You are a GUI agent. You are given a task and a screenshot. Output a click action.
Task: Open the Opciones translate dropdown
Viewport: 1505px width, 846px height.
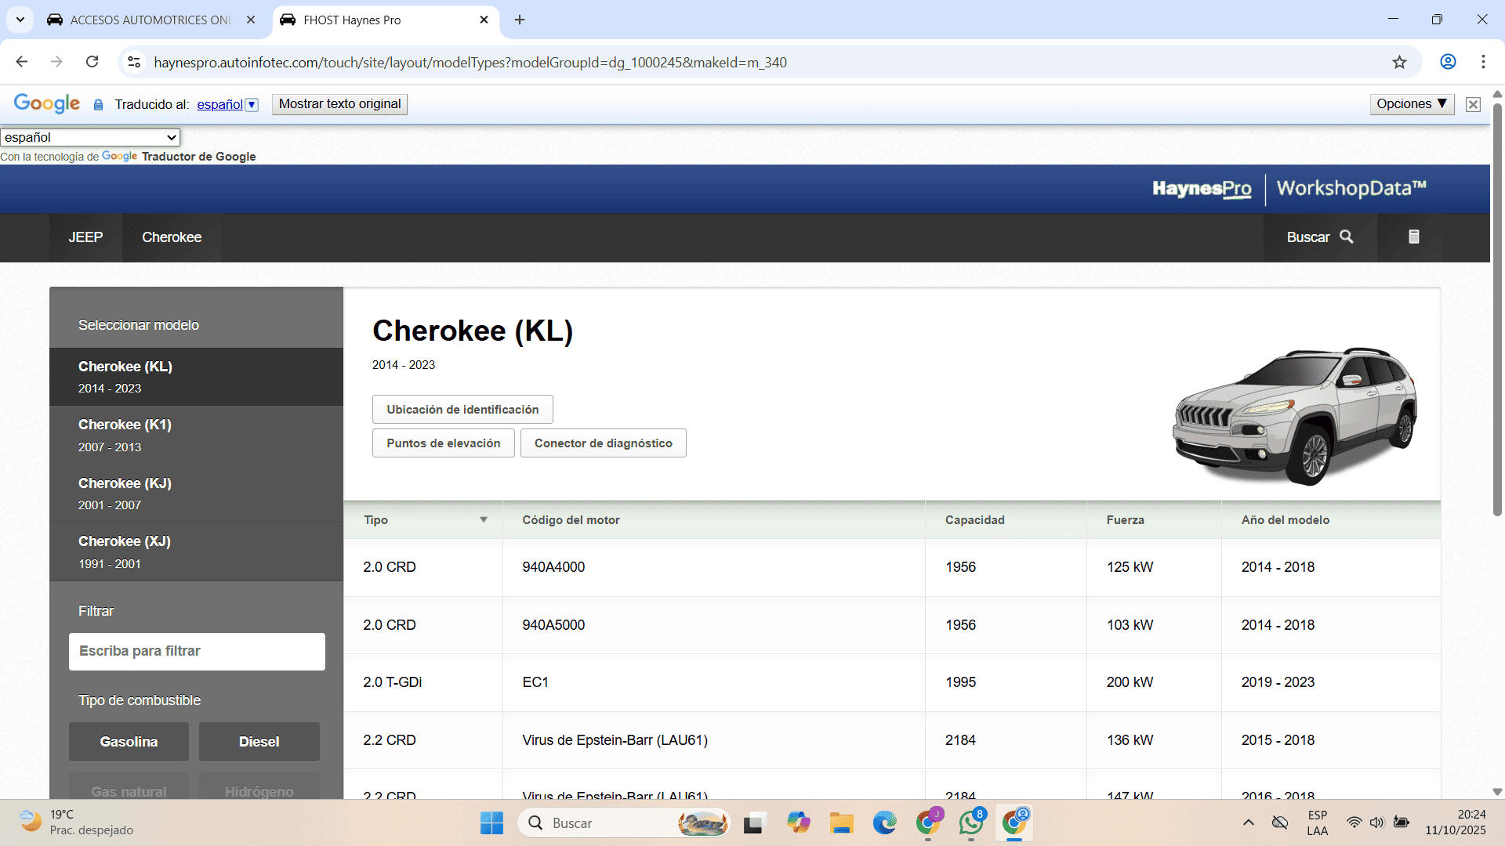pos(1411,104)
